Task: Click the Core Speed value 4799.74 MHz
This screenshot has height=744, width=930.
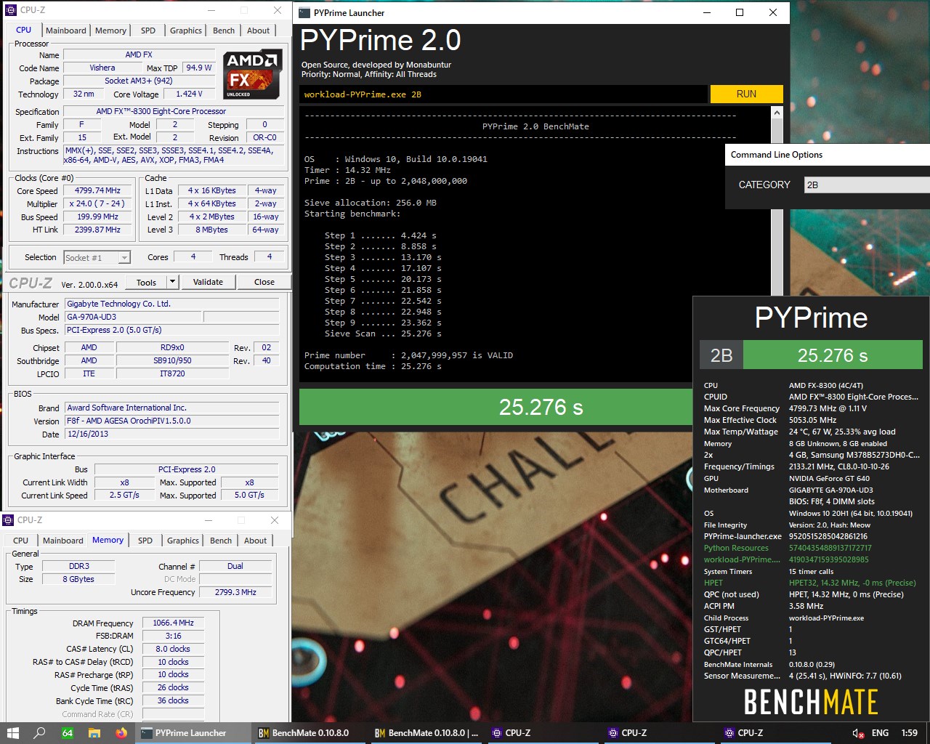Action: click(x=97, y=191)
